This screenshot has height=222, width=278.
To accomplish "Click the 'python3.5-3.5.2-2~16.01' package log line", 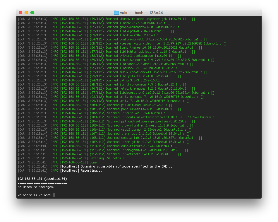I will [93, 80].
